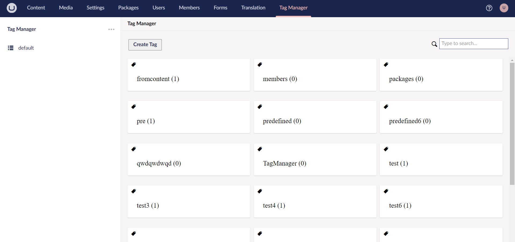Open the Packages section
The image size is (515, 242).
tap(128, 8)
